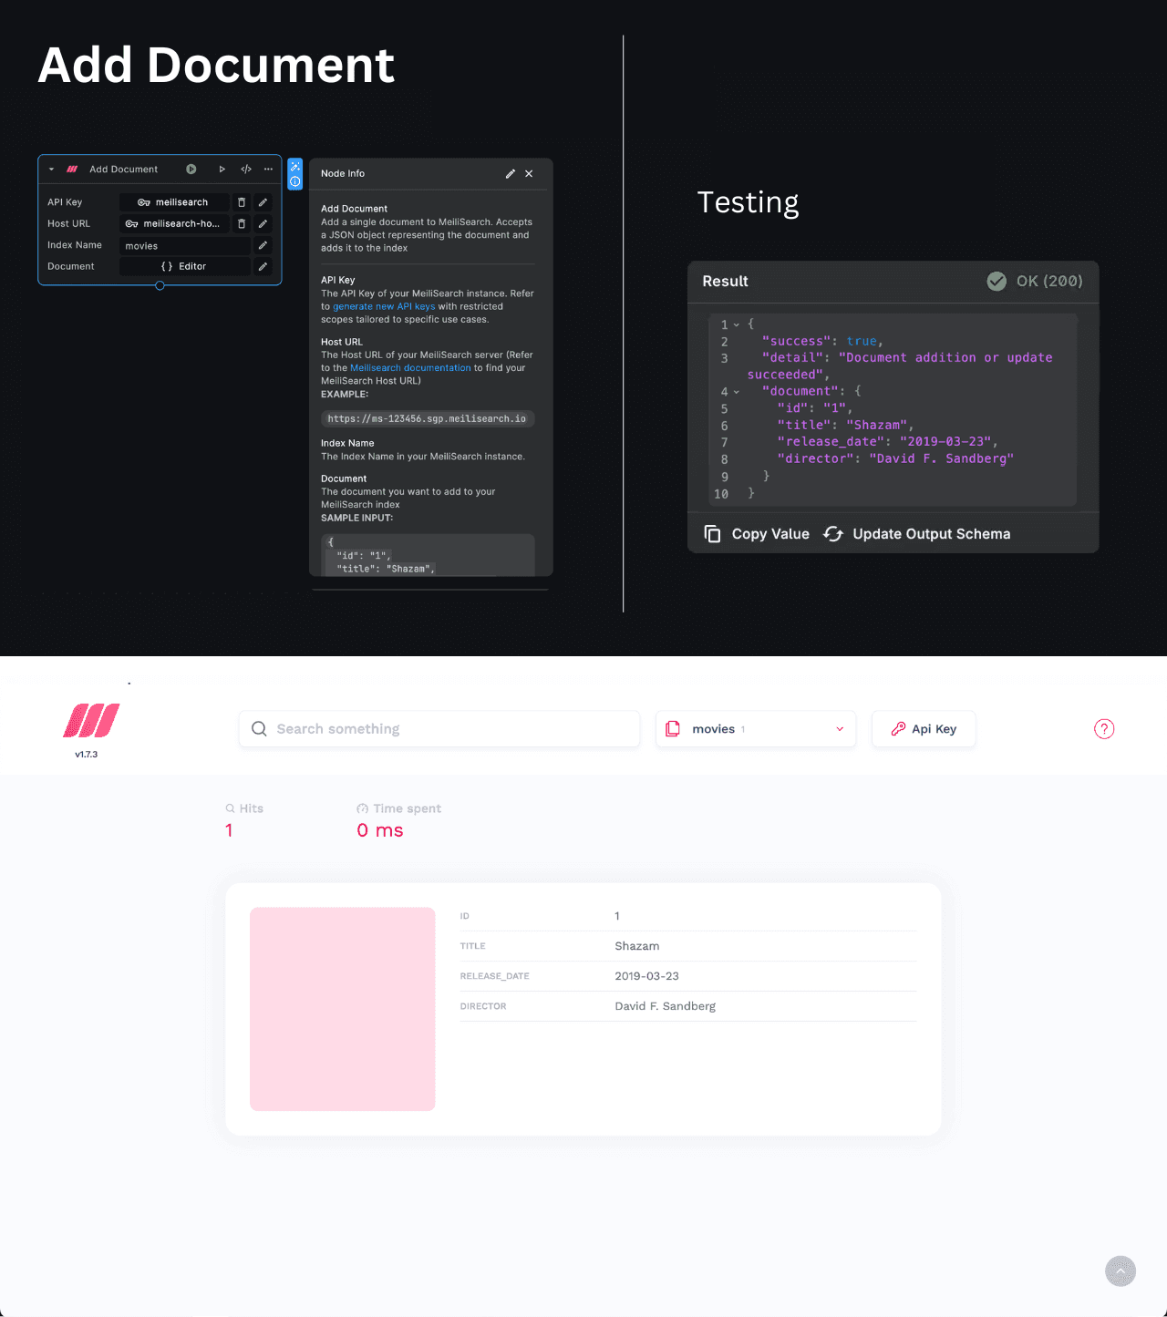
Task: Close the Node Info panel
Action: point(529,173)
